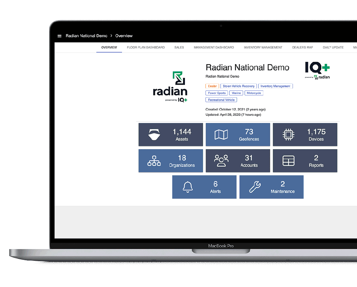Viewport: 357px width, 287px height.
Task: Click the Radian National Demo breadcrumb
Action: coord(86,36)
